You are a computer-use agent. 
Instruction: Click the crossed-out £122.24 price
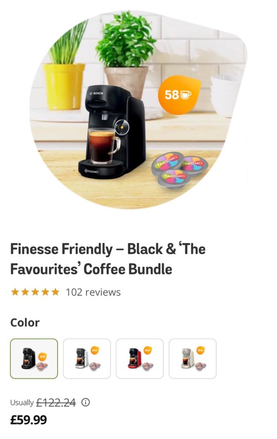click(56, 403)
